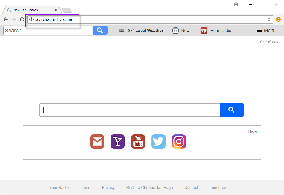Reload the page with the refresh icon
The height and width of the screenshot is (195, 284).
pos(22,19)
